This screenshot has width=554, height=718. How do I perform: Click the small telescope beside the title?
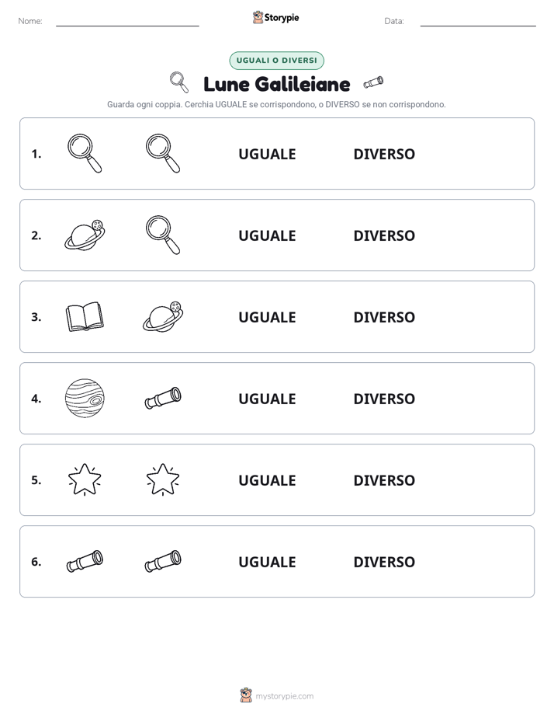point(373,82)
